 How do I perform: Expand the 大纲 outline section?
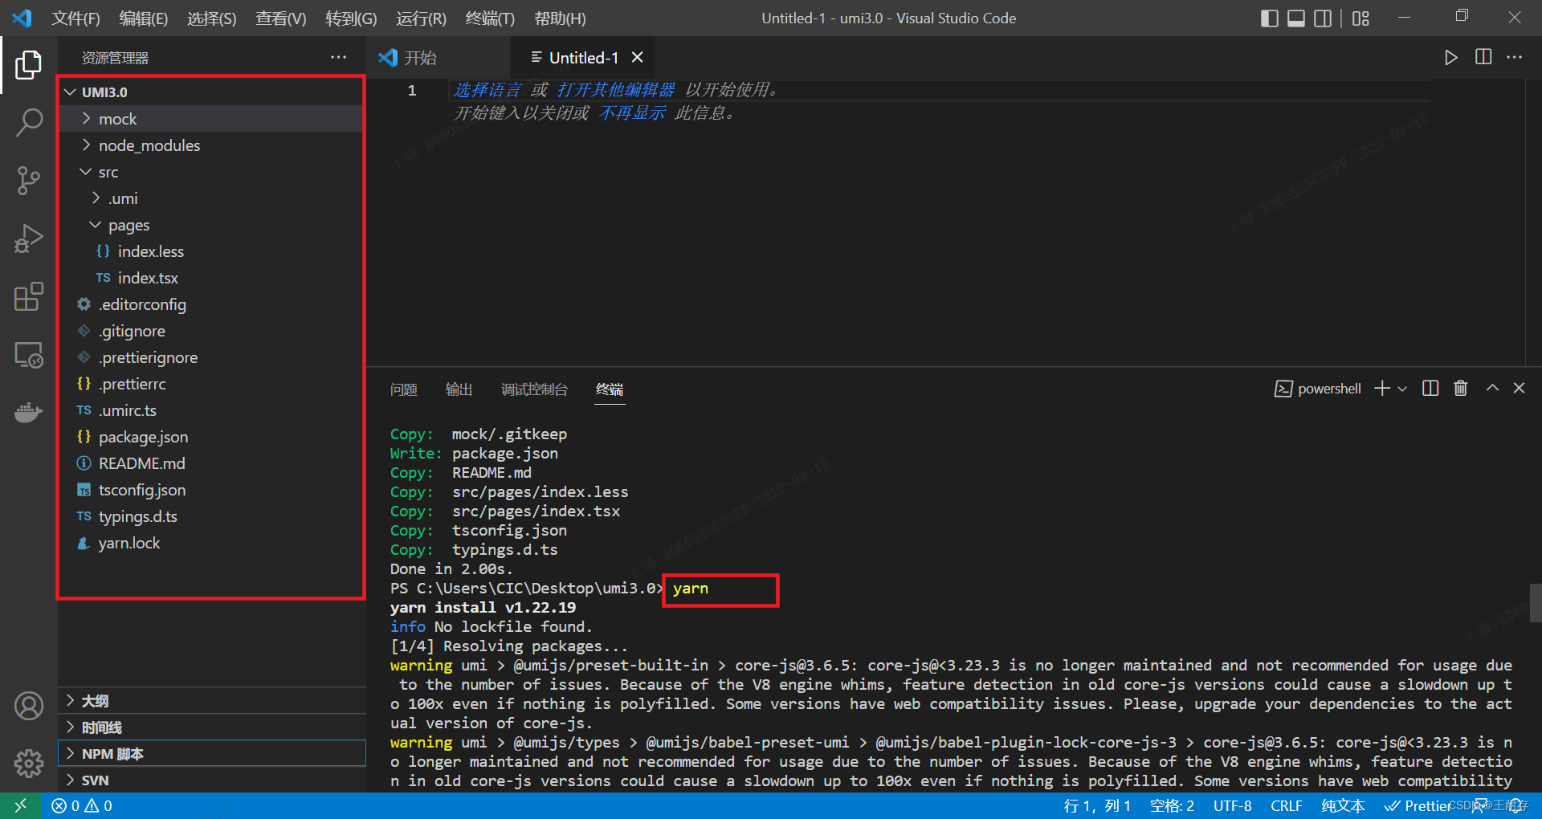[212, 701]
